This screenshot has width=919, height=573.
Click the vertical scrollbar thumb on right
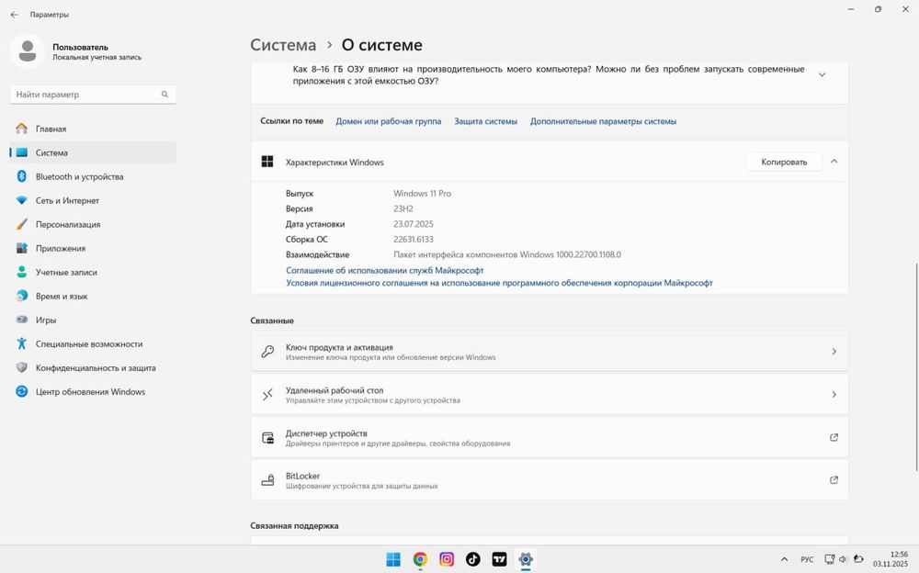[916, 366]
